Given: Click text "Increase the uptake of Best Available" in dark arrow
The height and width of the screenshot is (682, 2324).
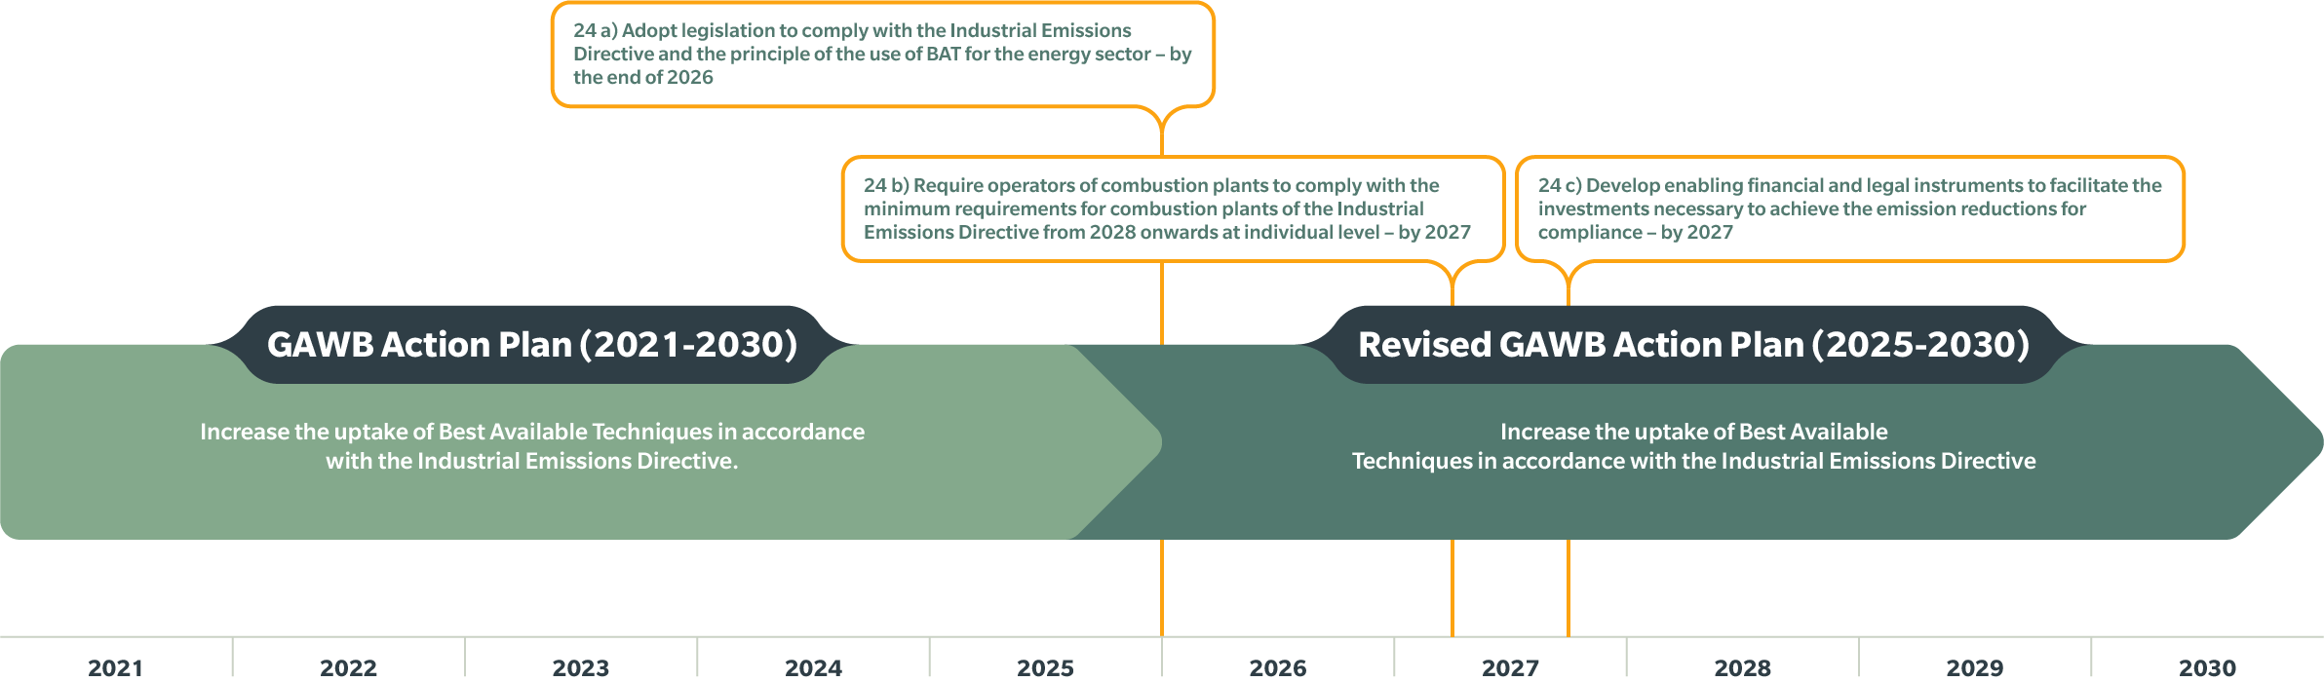Looking at the screenshot, I should tap(1694, 432).
